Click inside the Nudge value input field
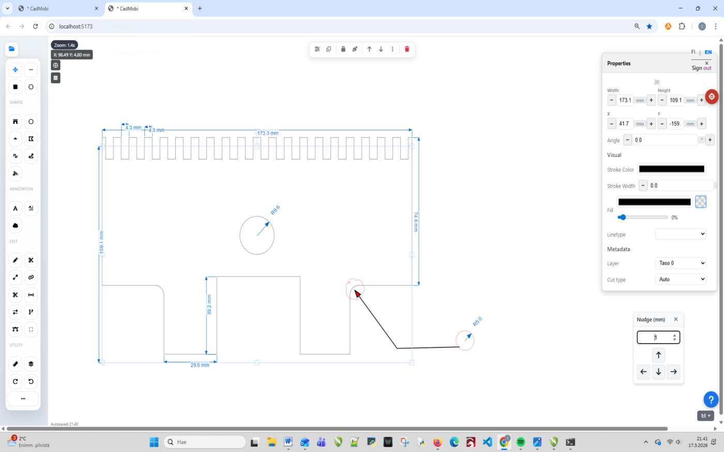 pos(656,337)
